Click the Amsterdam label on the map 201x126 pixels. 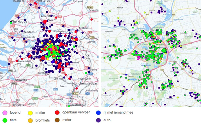click(45, 1)
